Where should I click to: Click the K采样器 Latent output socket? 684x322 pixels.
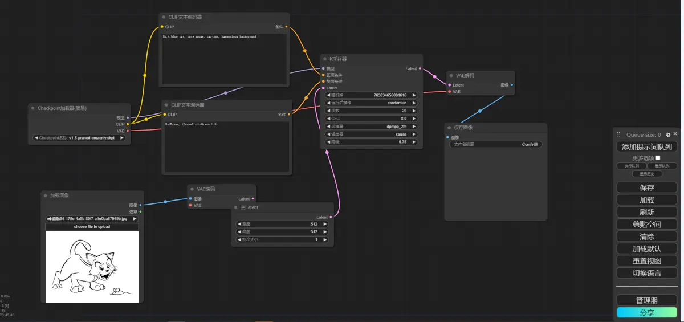420,68
